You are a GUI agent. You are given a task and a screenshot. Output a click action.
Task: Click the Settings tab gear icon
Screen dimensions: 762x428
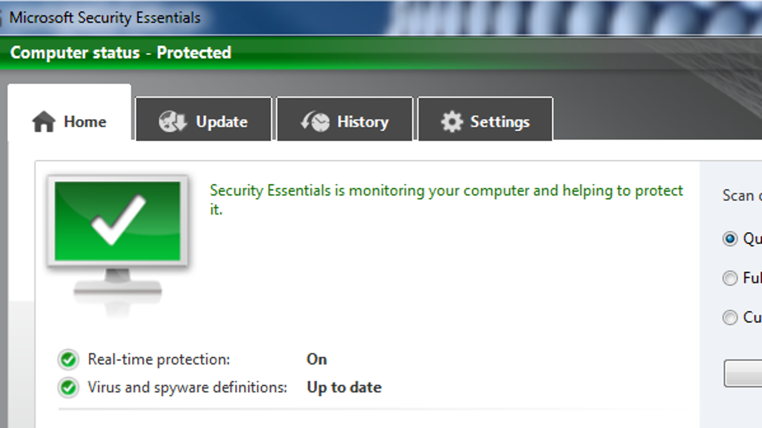point(451,121)
